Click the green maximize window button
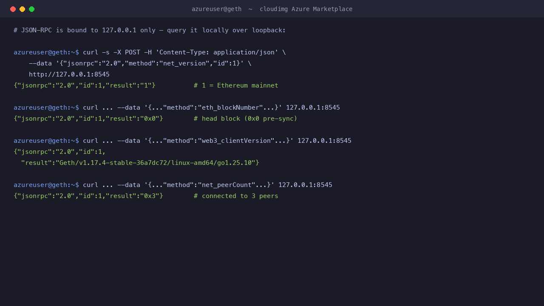The image size is (544, 306). click(31, 9)
